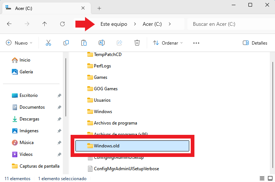The image size is (275, 182).
Task: Click the GOG Games folder icon
Action: click(x=90, y=89)
